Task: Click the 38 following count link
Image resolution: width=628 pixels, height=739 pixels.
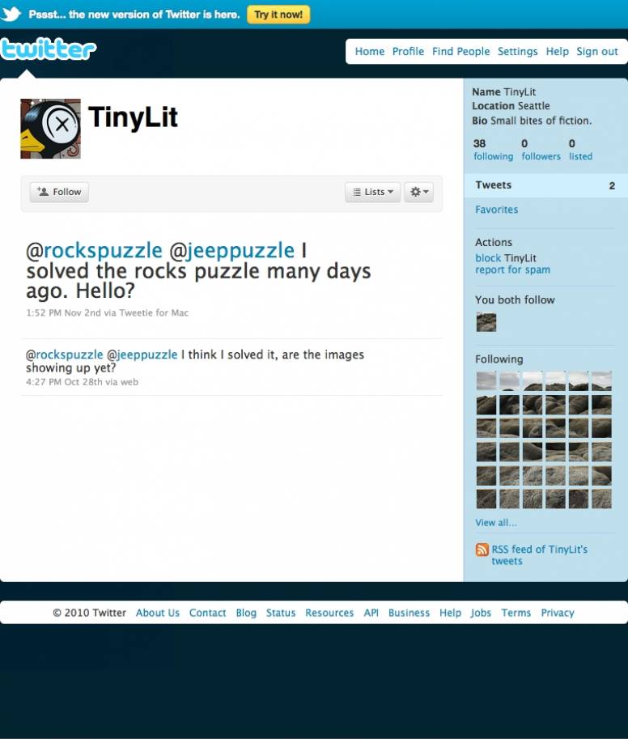Action: click(494, 150)
